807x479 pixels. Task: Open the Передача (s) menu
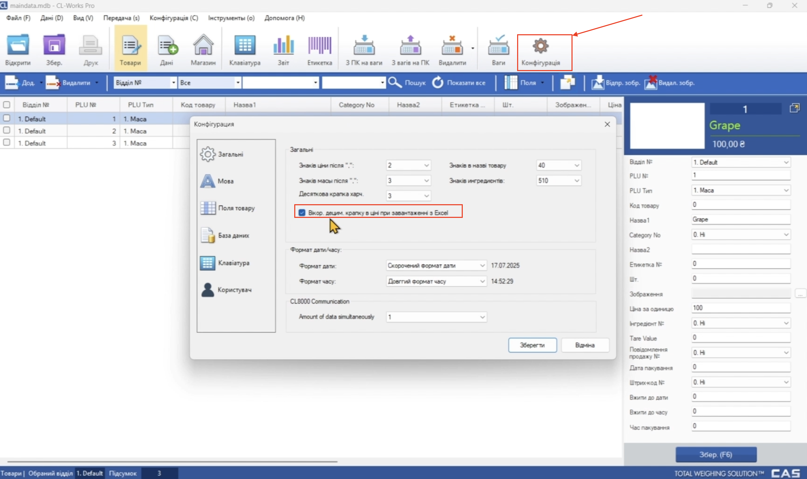click(121, 18)
